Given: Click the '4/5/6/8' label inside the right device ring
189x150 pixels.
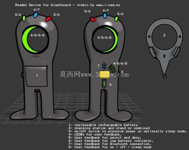Looking at the screenshot, I should [104, 38].
